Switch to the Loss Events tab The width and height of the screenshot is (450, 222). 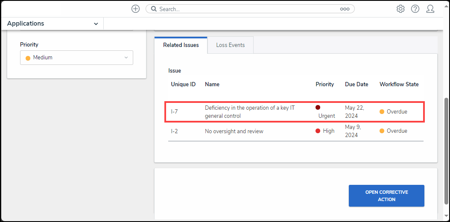coord(230,45)
